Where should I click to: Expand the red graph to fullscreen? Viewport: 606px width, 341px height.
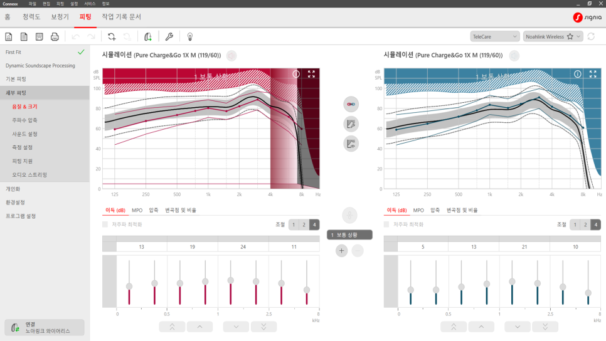click(x=311, y=74)
